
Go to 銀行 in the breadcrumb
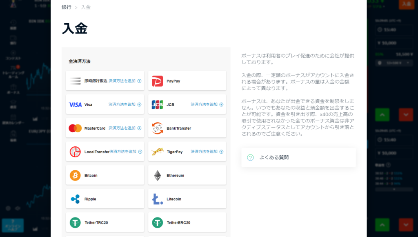pos(66,7)
